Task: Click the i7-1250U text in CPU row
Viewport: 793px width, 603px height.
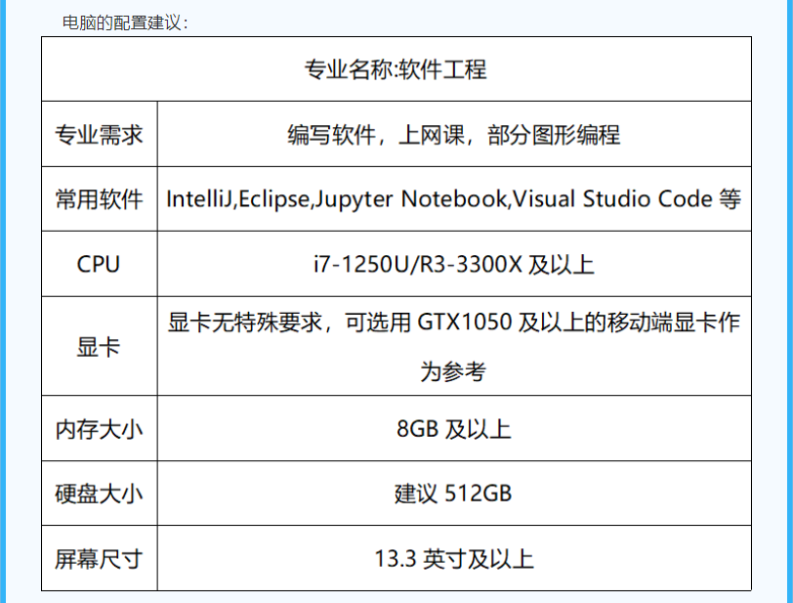Action: click(x=361, y=265)
